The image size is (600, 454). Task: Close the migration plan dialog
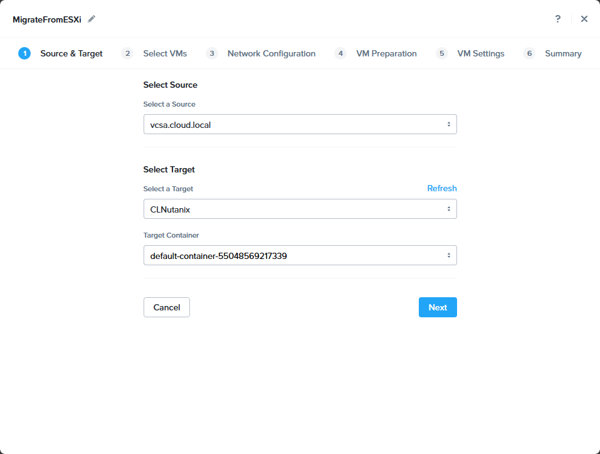tap(584, 19)
